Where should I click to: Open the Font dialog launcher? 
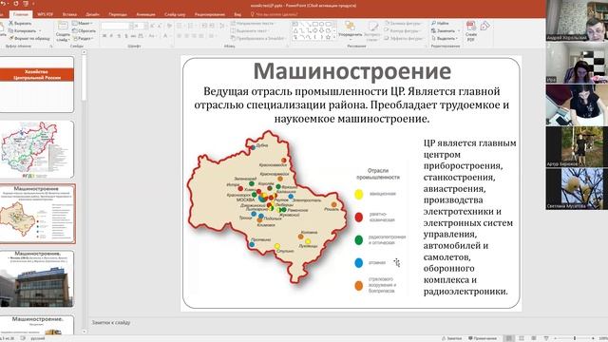[x=172, y=47]
